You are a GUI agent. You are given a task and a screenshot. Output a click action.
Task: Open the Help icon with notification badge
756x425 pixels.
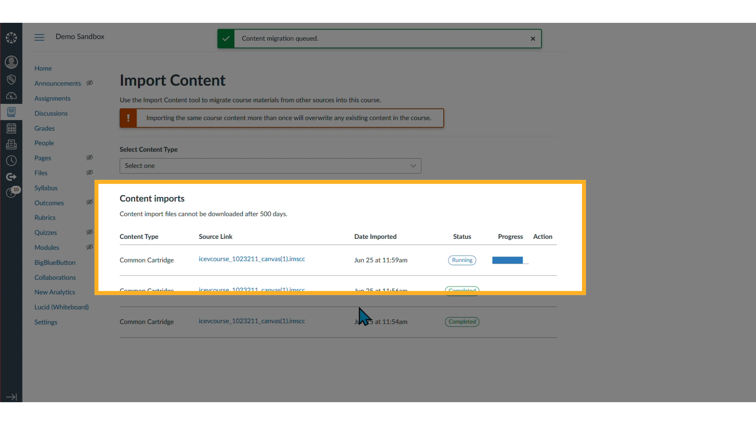click(11, 192)
